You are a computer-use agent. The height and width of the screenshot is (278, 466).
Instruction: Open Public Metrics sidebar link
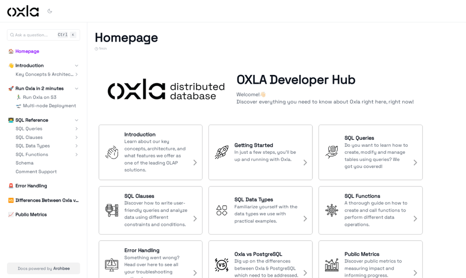(31, 215)
